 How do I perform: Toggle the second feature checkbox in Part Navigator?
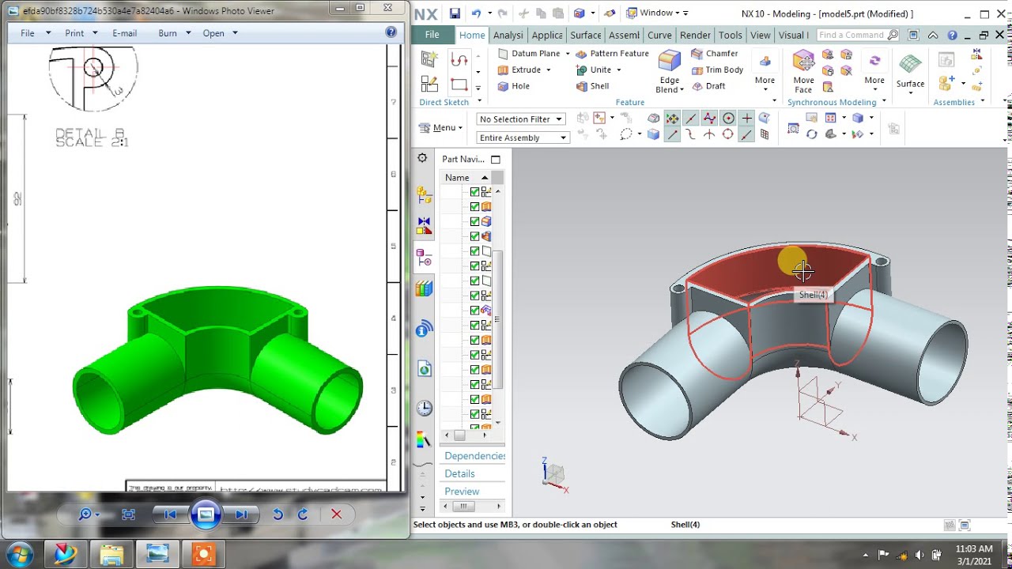[474, 206]
